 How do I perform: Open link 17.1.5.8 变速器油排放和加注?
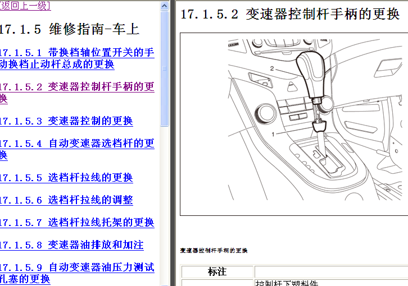click(71, 245)
